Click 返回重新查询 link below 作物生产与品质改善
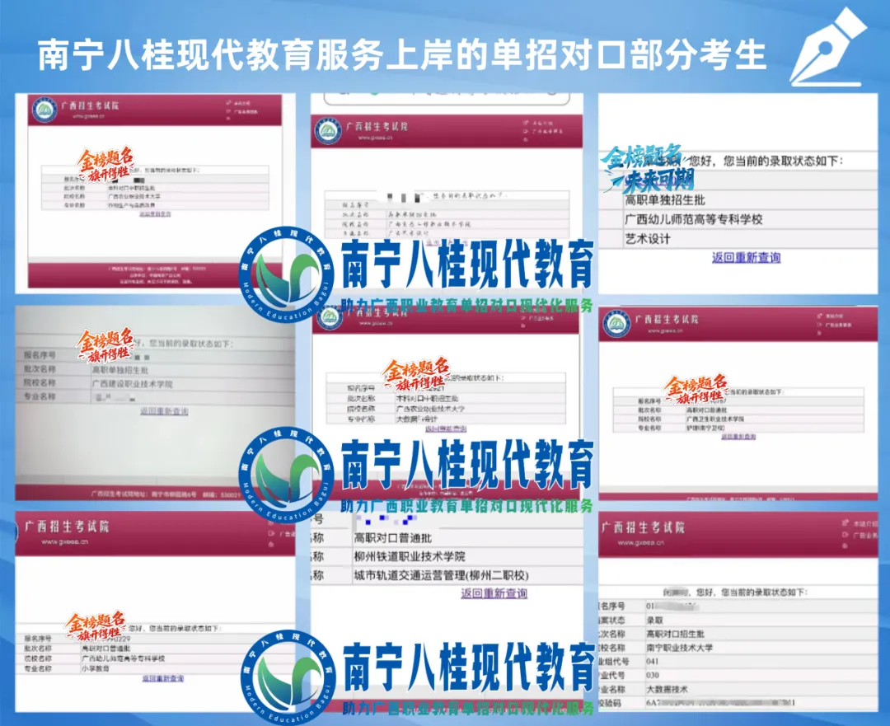 (155, 214)
